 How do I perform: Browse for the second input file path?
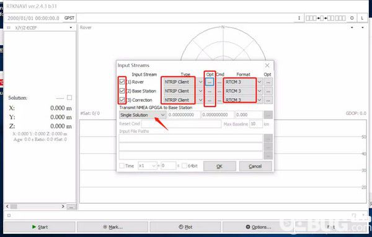pyautogui.click(x=268, y=147)
